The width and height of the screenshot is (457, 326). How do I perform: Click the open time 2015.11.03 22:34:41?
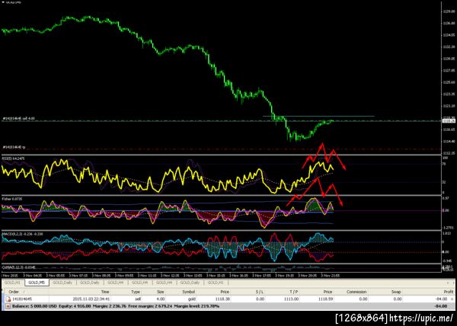click(x=91, y=299)
